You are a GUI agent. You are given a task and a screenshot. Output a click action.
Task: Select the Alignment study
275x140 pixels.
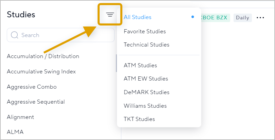(20, 117)
